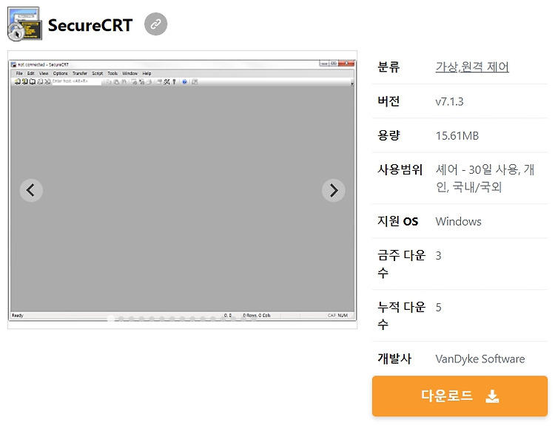This screenshot has width=555, height=426.
Task: Click the file size value 15.61MB
Action: pyautogui.click(x=457, y=135)
